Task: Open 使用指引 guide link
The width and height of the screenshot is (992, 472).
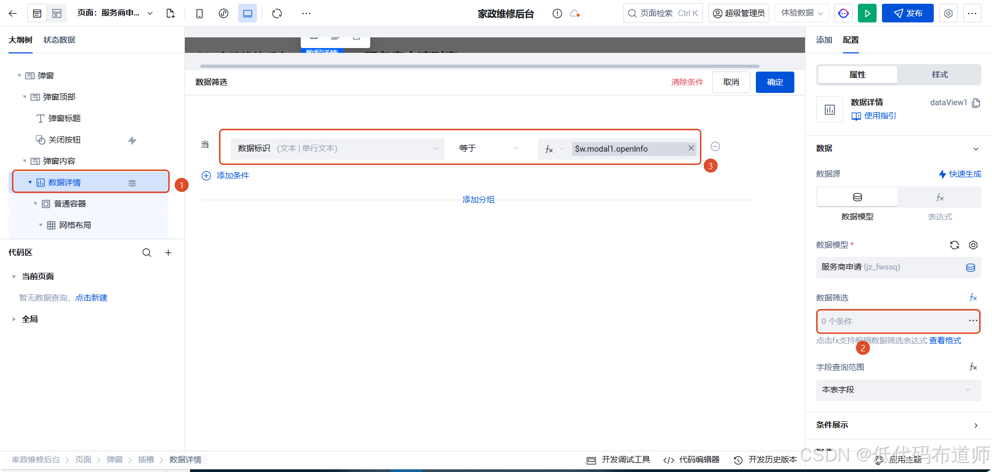Action: pyautogui.click(x=874, y=116)
